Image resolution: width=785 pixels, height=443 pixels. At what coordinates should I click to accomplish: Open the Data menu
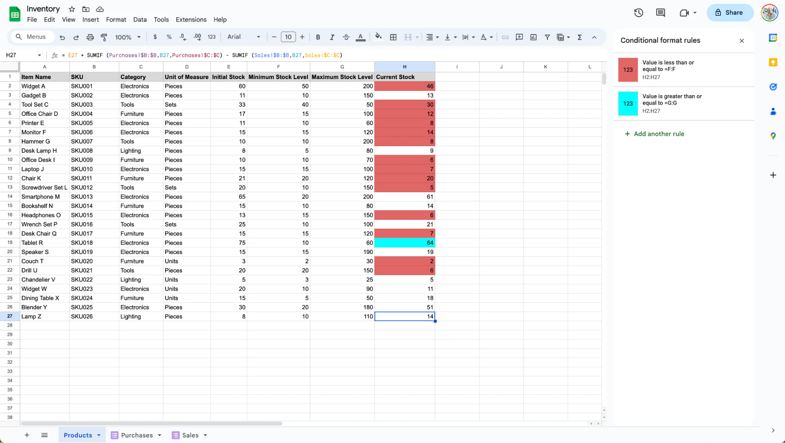(x=140, y=20)
